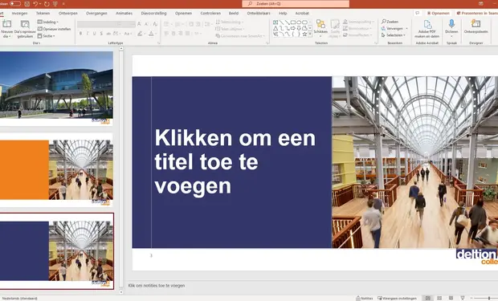Viewport: 498px width, 301px height.
Task: Open the Change Case Aa dropdown
Action: [x=128, y=34]
